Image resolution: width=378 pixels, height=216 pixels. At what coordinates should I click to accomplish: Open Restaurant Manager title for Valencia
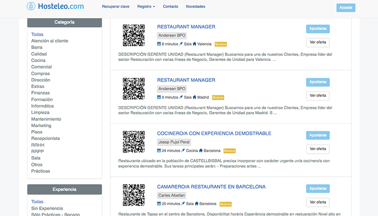186,27
